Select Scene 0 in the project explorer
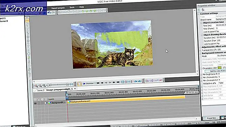226x127 pixels. (x=4, y=21)
